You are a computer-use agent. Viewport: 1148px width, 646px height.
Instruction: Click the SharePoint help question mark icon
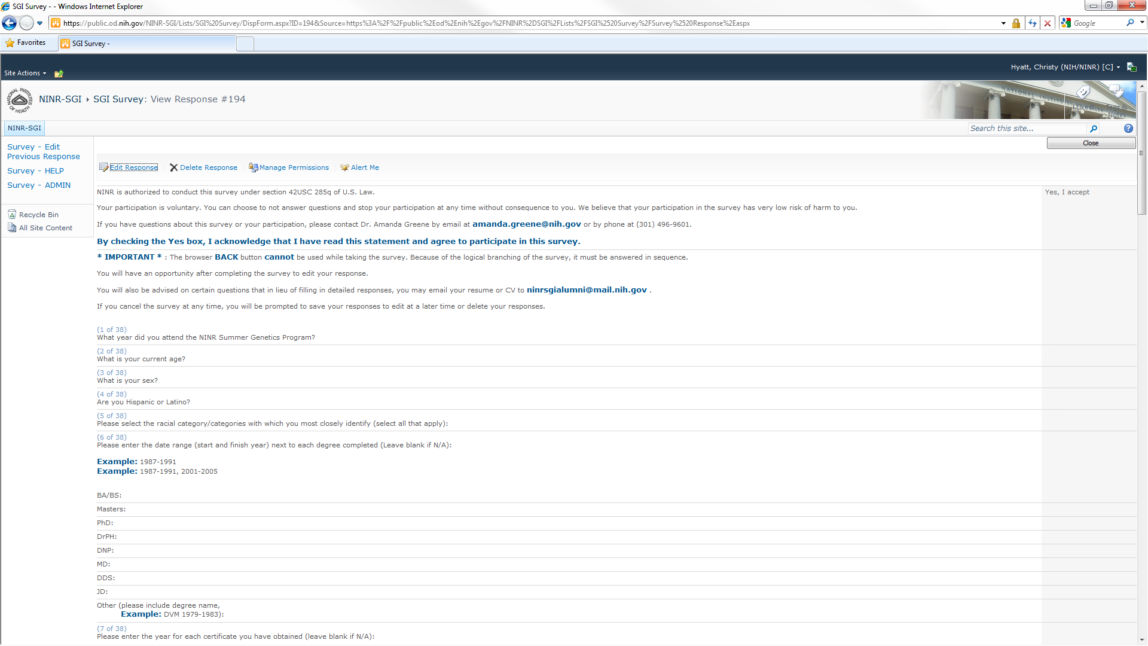coord(1128,129)
